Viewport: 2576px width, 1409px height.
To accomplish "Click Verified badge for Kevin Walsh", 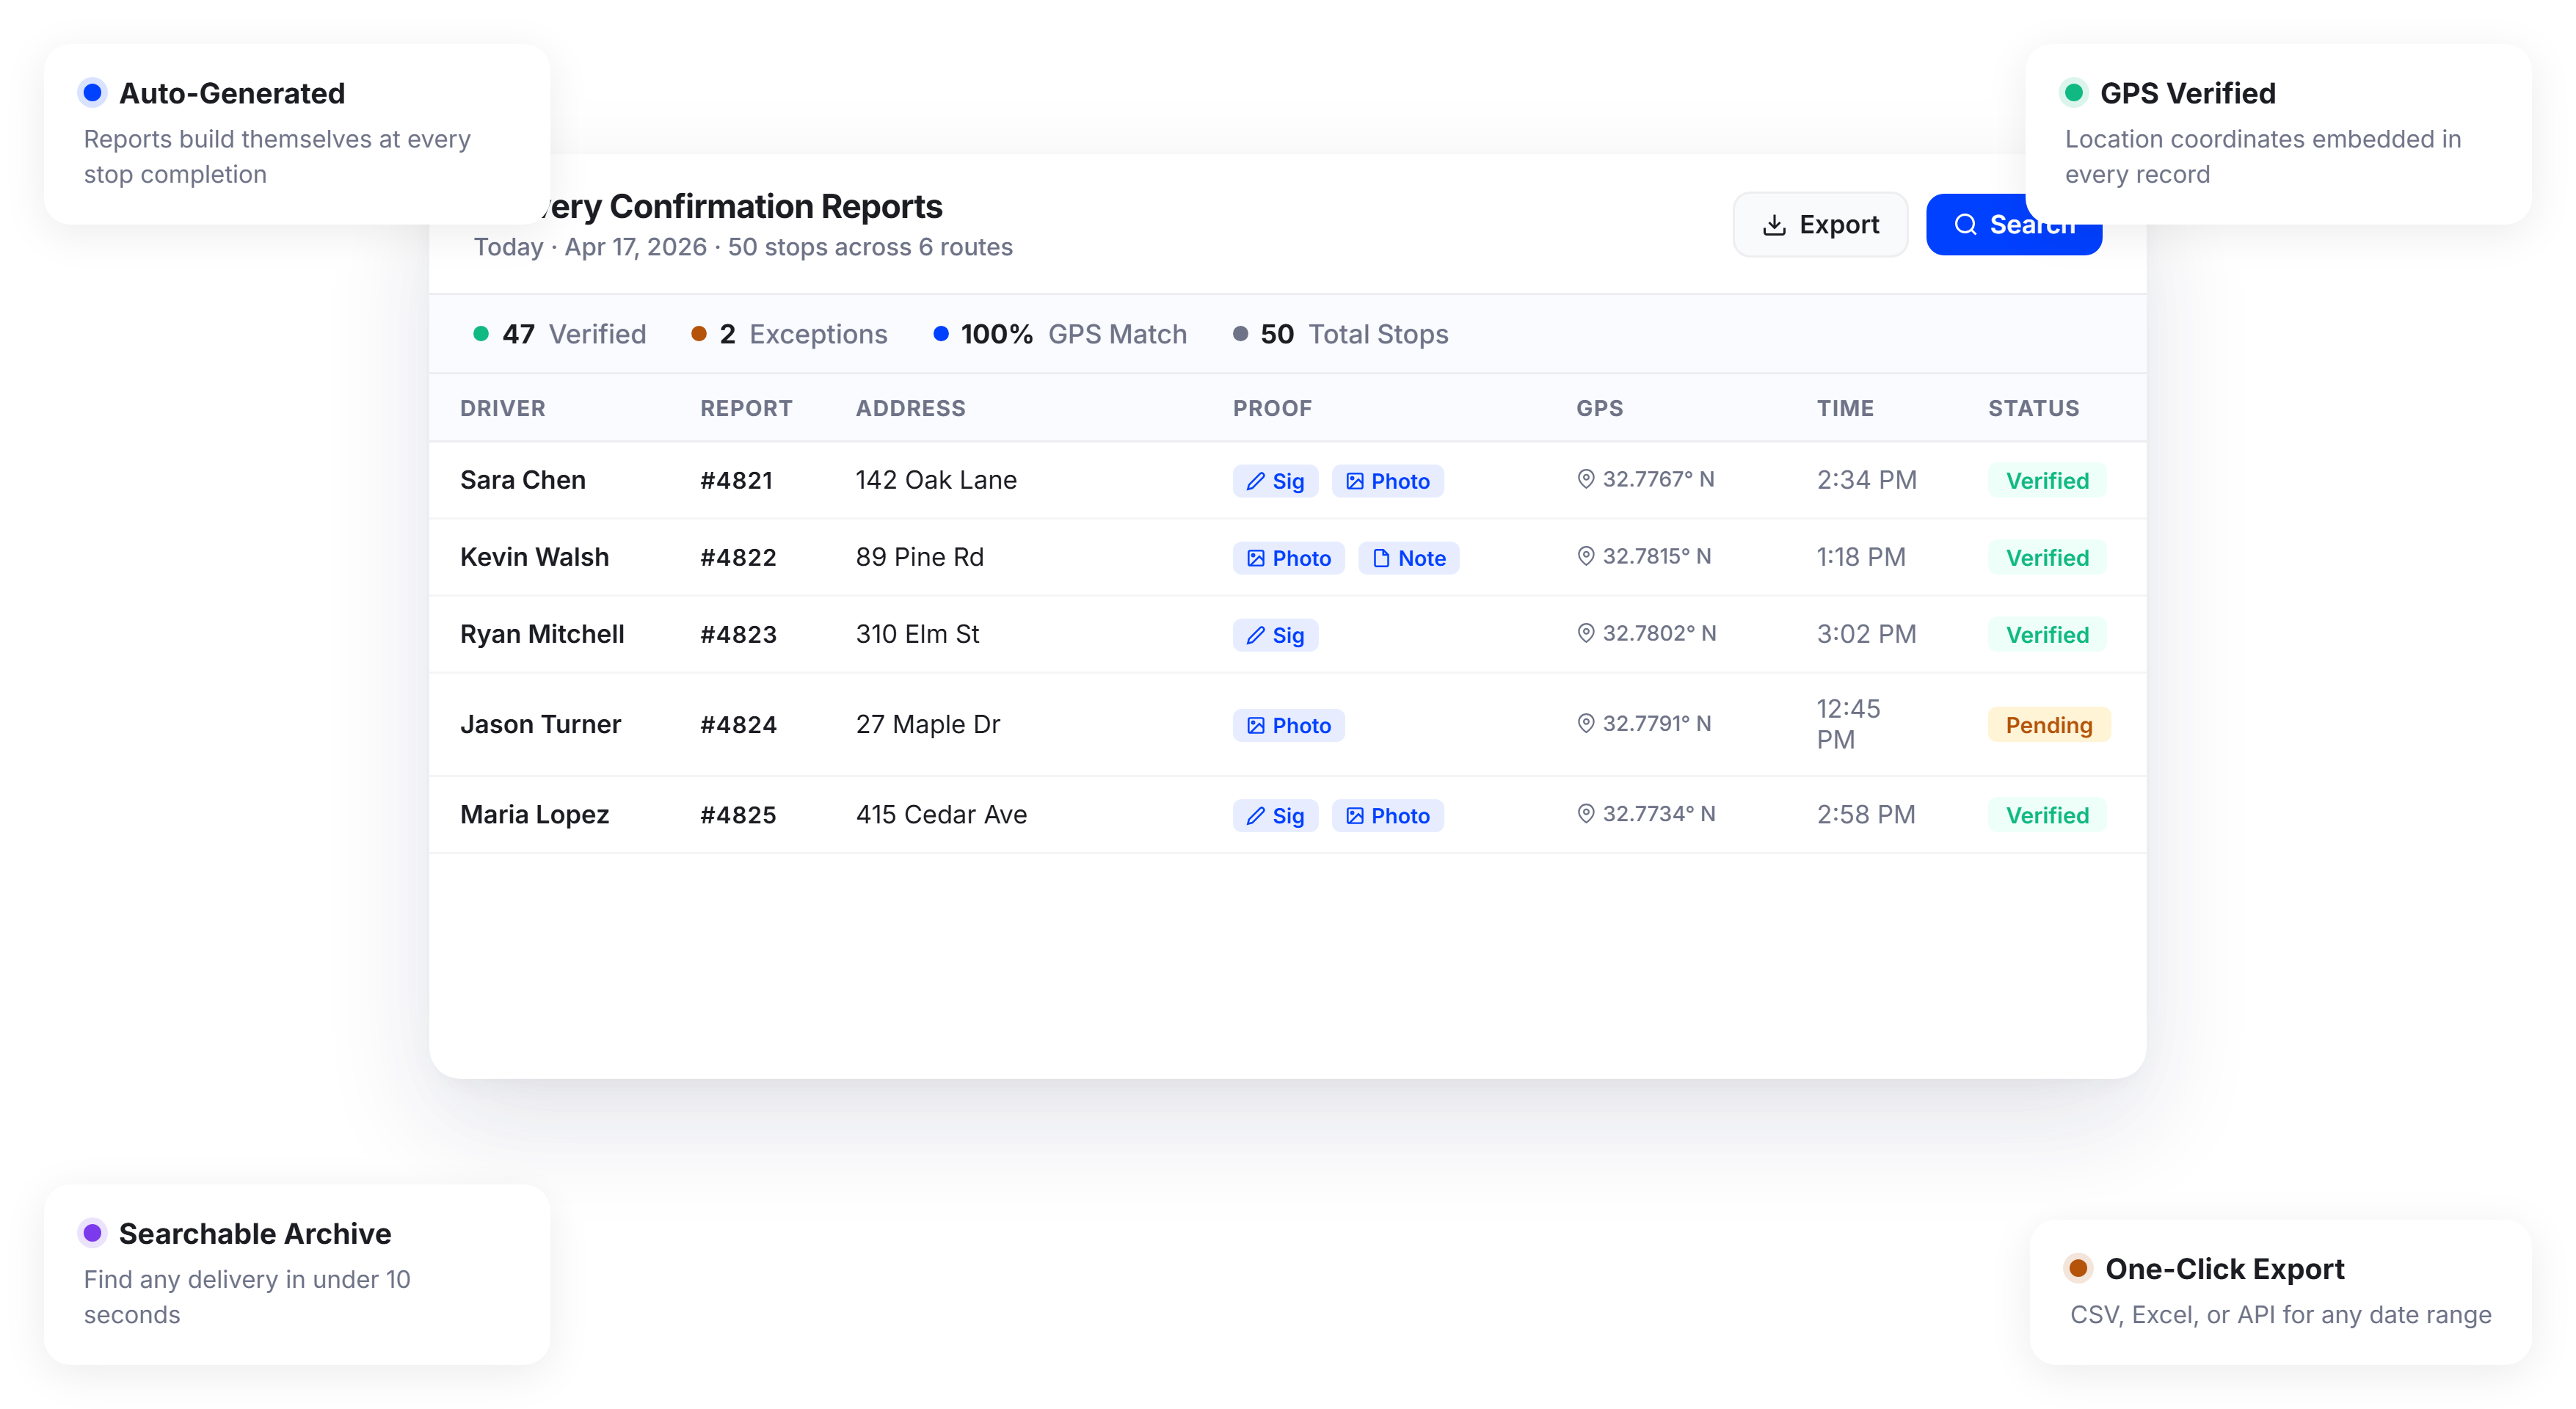I will click(x=2047, y=558).
